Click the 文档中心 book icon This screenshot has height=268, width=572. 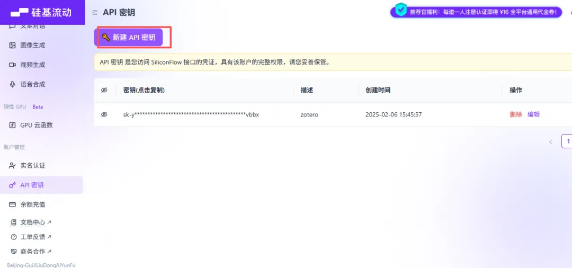point(14,222)
